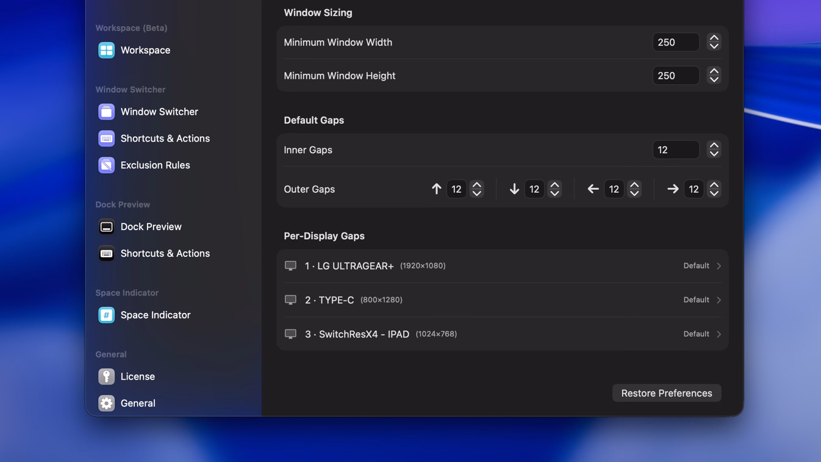Screen dimensions: 821x462
Task: Click the up arrow icon in Outer Gaps
Action: [436, 189]
